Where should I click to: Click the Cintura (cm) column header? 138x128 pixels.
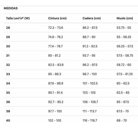coord(57,18)
